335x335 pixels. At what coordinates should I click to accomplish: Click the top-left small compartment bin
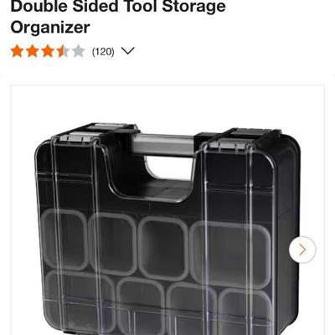tap(64, 240)
